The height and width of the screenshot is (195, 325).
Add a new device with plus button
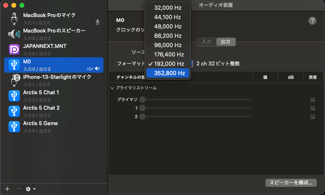(x=7, y=189)
